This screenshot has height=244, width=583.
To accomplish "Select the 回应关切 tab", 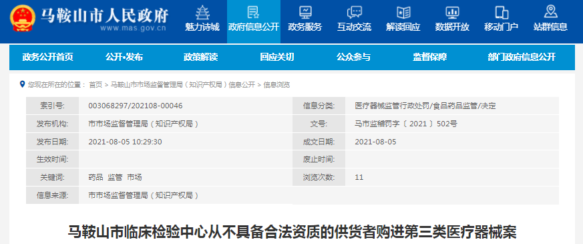I will coord(277,57).
